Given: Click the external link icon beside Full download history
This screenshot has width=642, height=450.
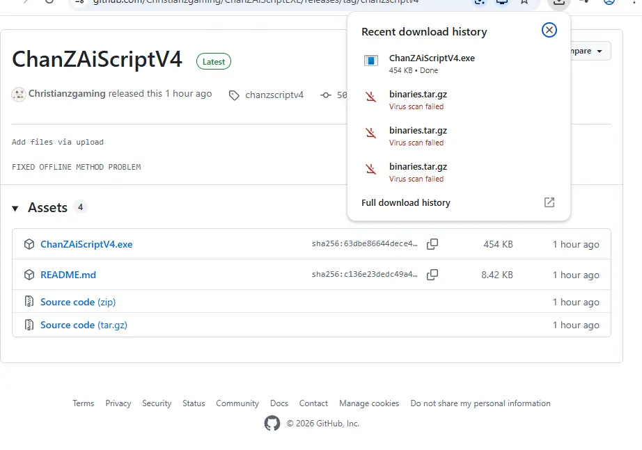Looking at the screenshot, I should click(x=549, y=202).
